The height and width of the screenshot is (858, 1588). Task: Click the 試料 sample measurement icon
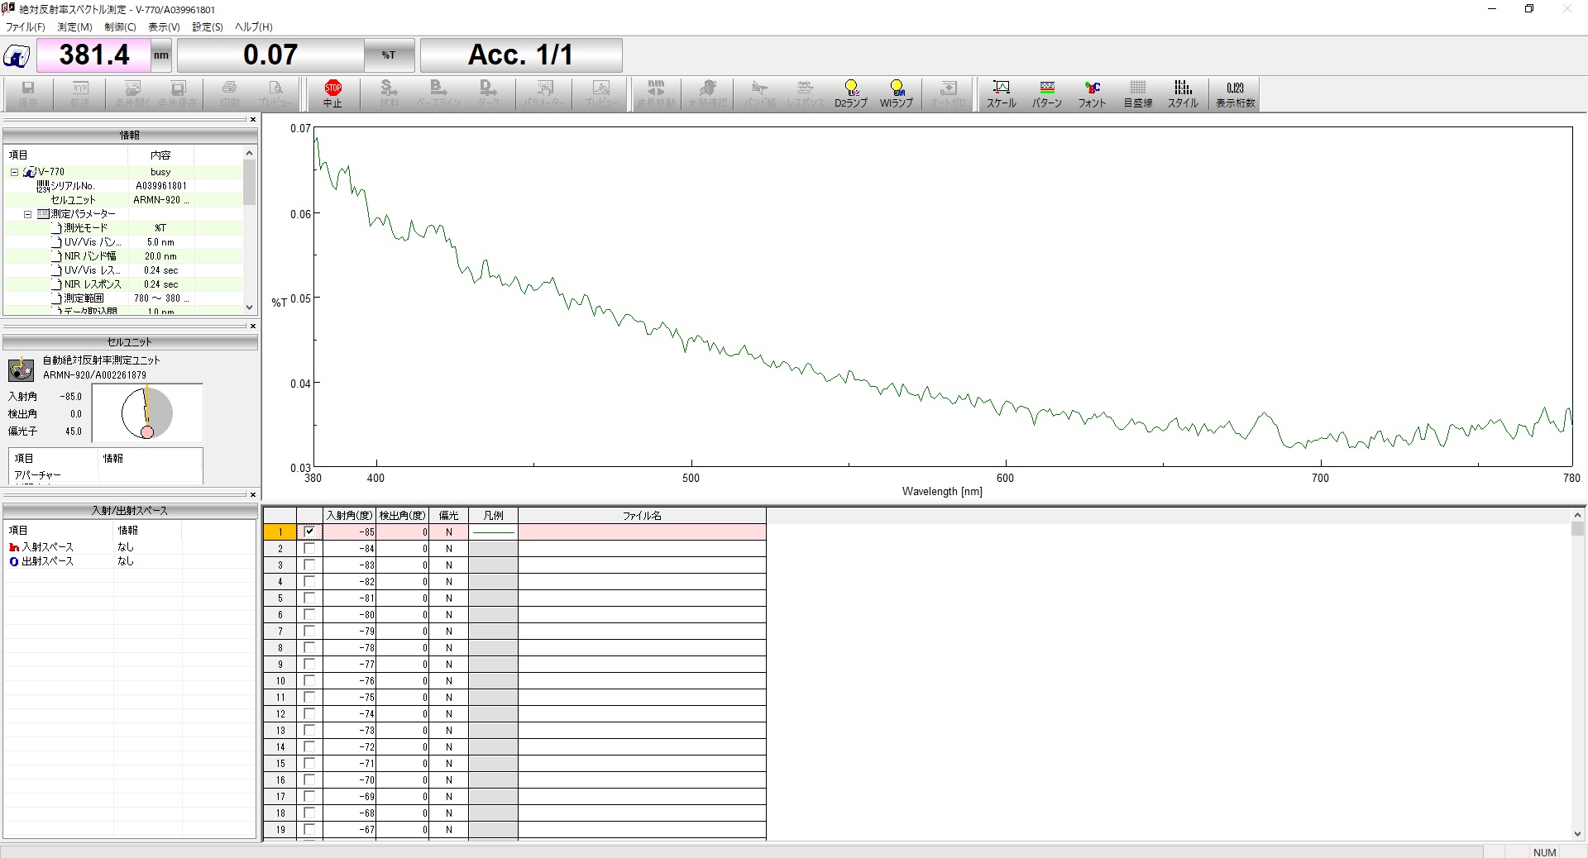(x=389, y=94)
